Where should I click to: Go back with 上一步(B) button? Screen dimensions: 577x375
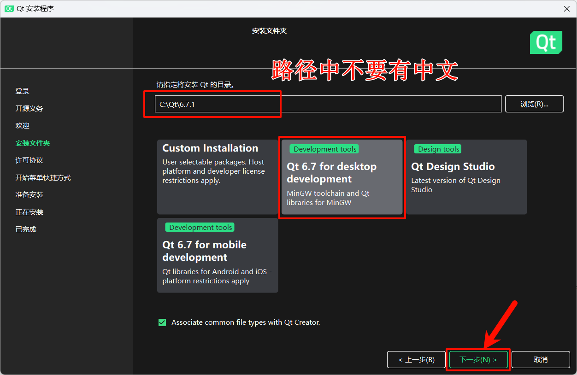417,360
